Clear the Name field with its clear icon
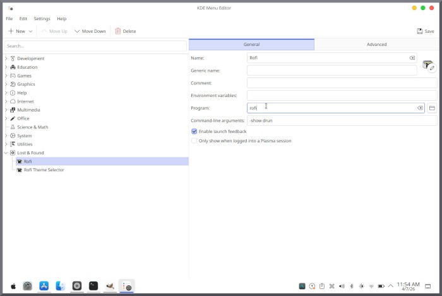The width and height of the screenshot is (442, 296). [x=412, y=58]
